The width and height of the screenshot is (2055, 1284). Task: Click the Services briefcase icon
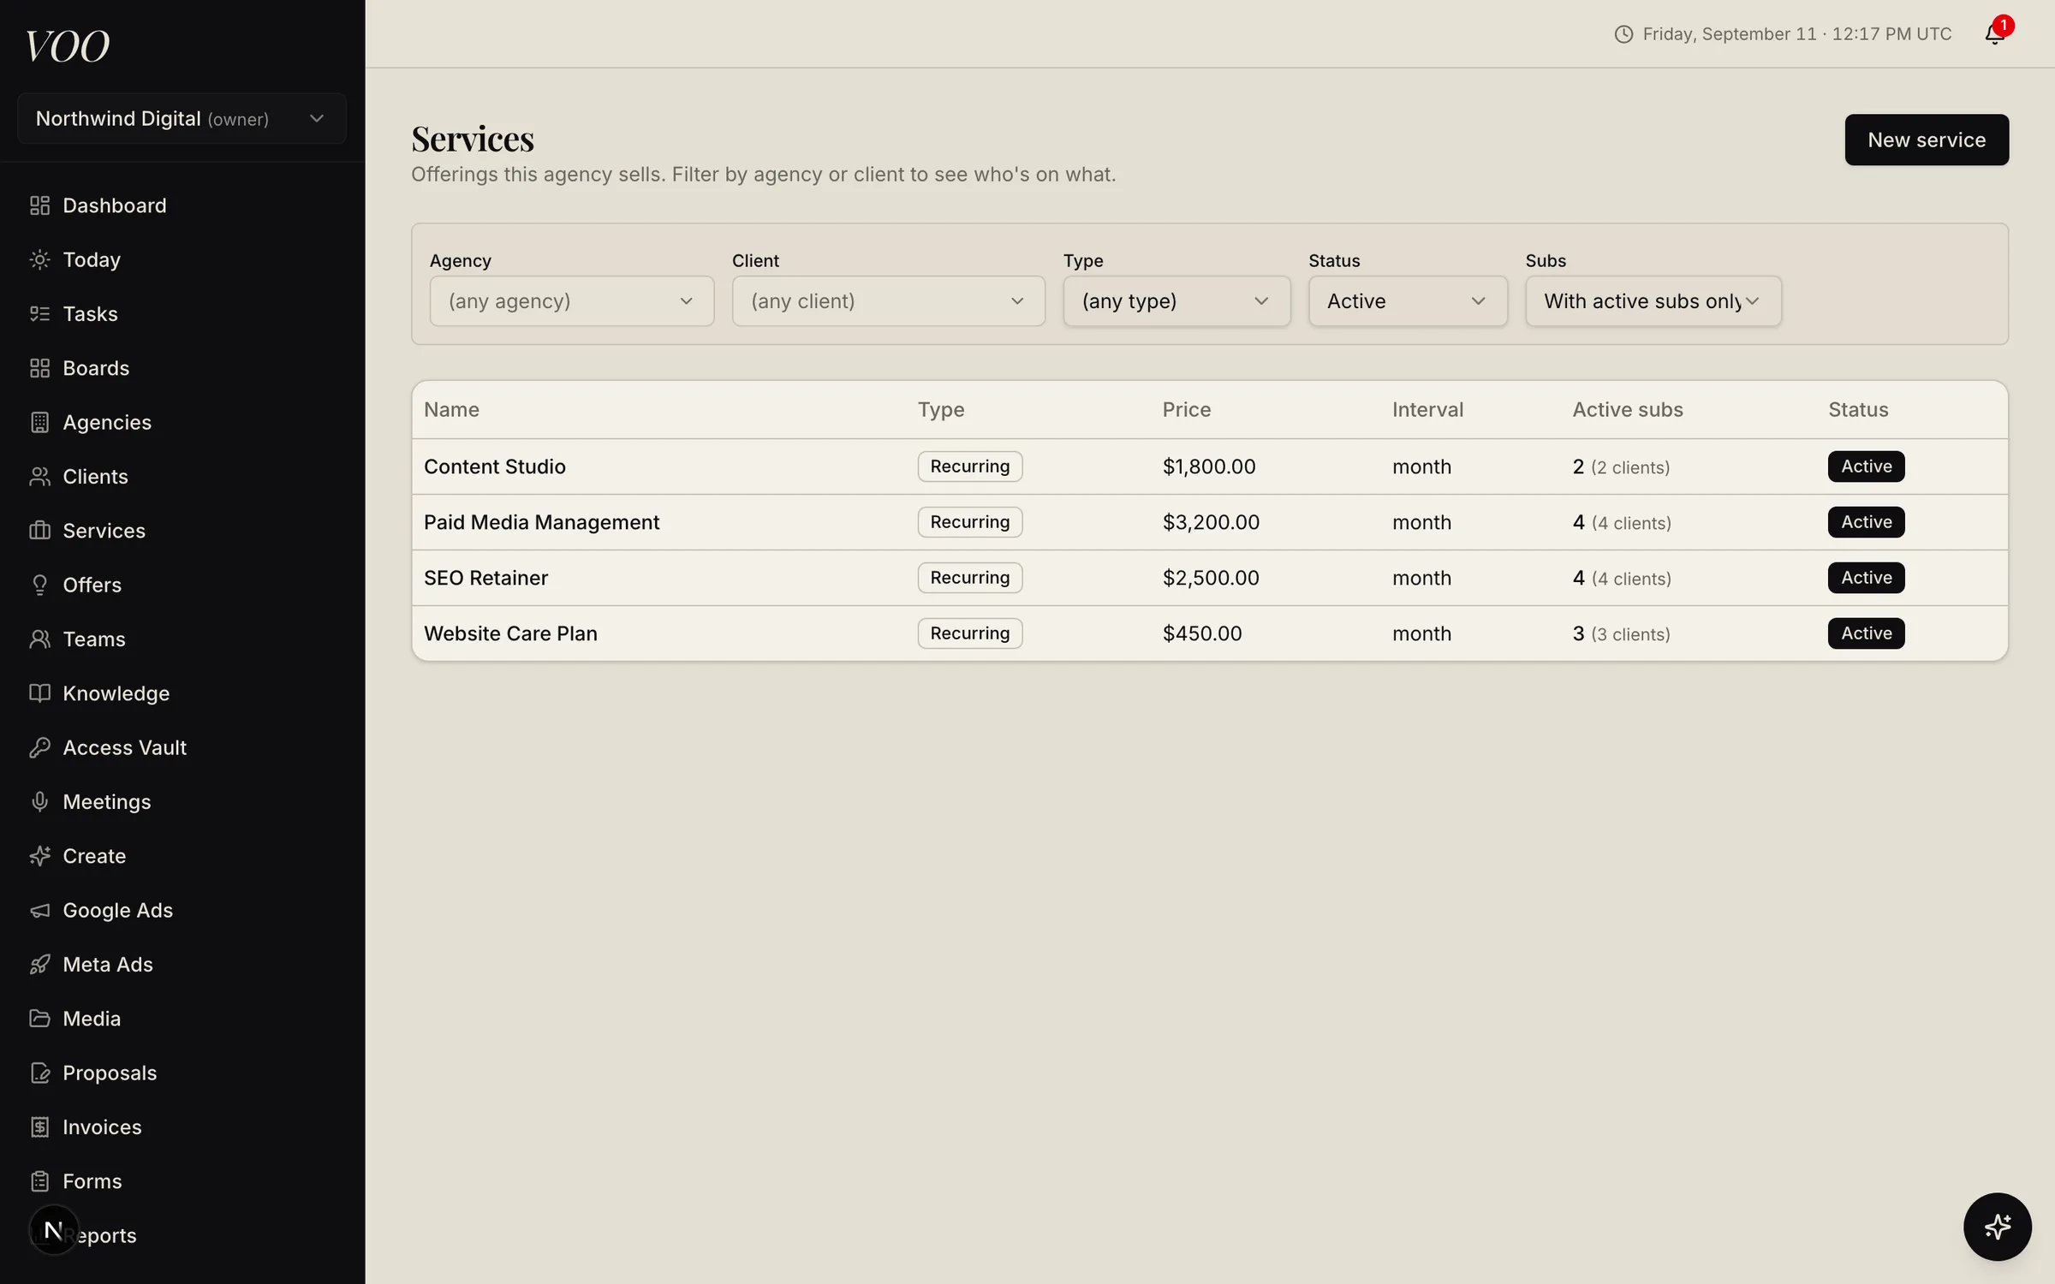[39, 531]
